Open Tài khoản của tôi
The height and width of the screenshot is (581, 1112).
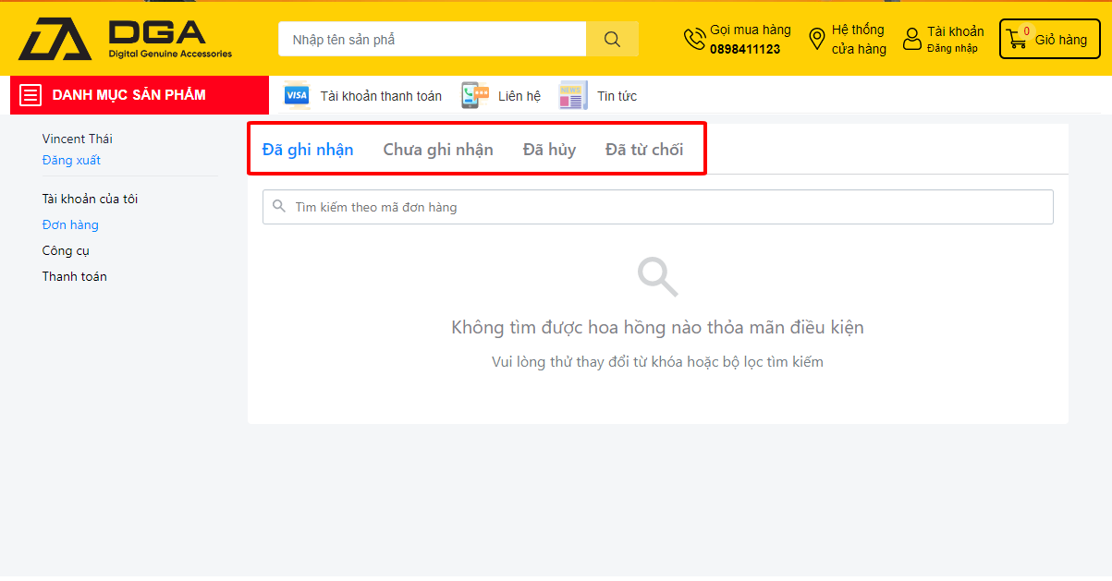90,200
